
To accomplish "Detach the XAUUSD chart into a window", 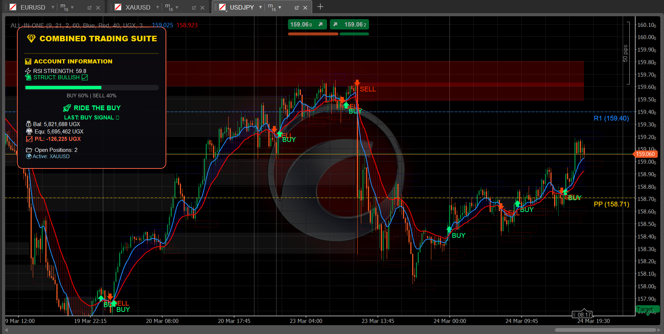I will [x=194, y=8].
